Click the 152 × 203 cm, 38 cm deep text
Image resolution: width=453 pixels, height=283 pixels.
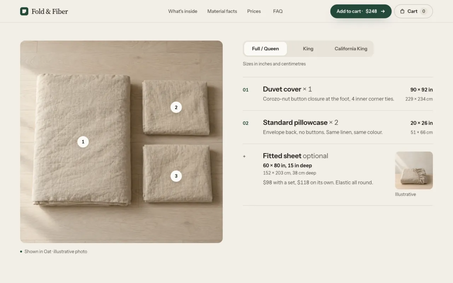coord(289,173)
